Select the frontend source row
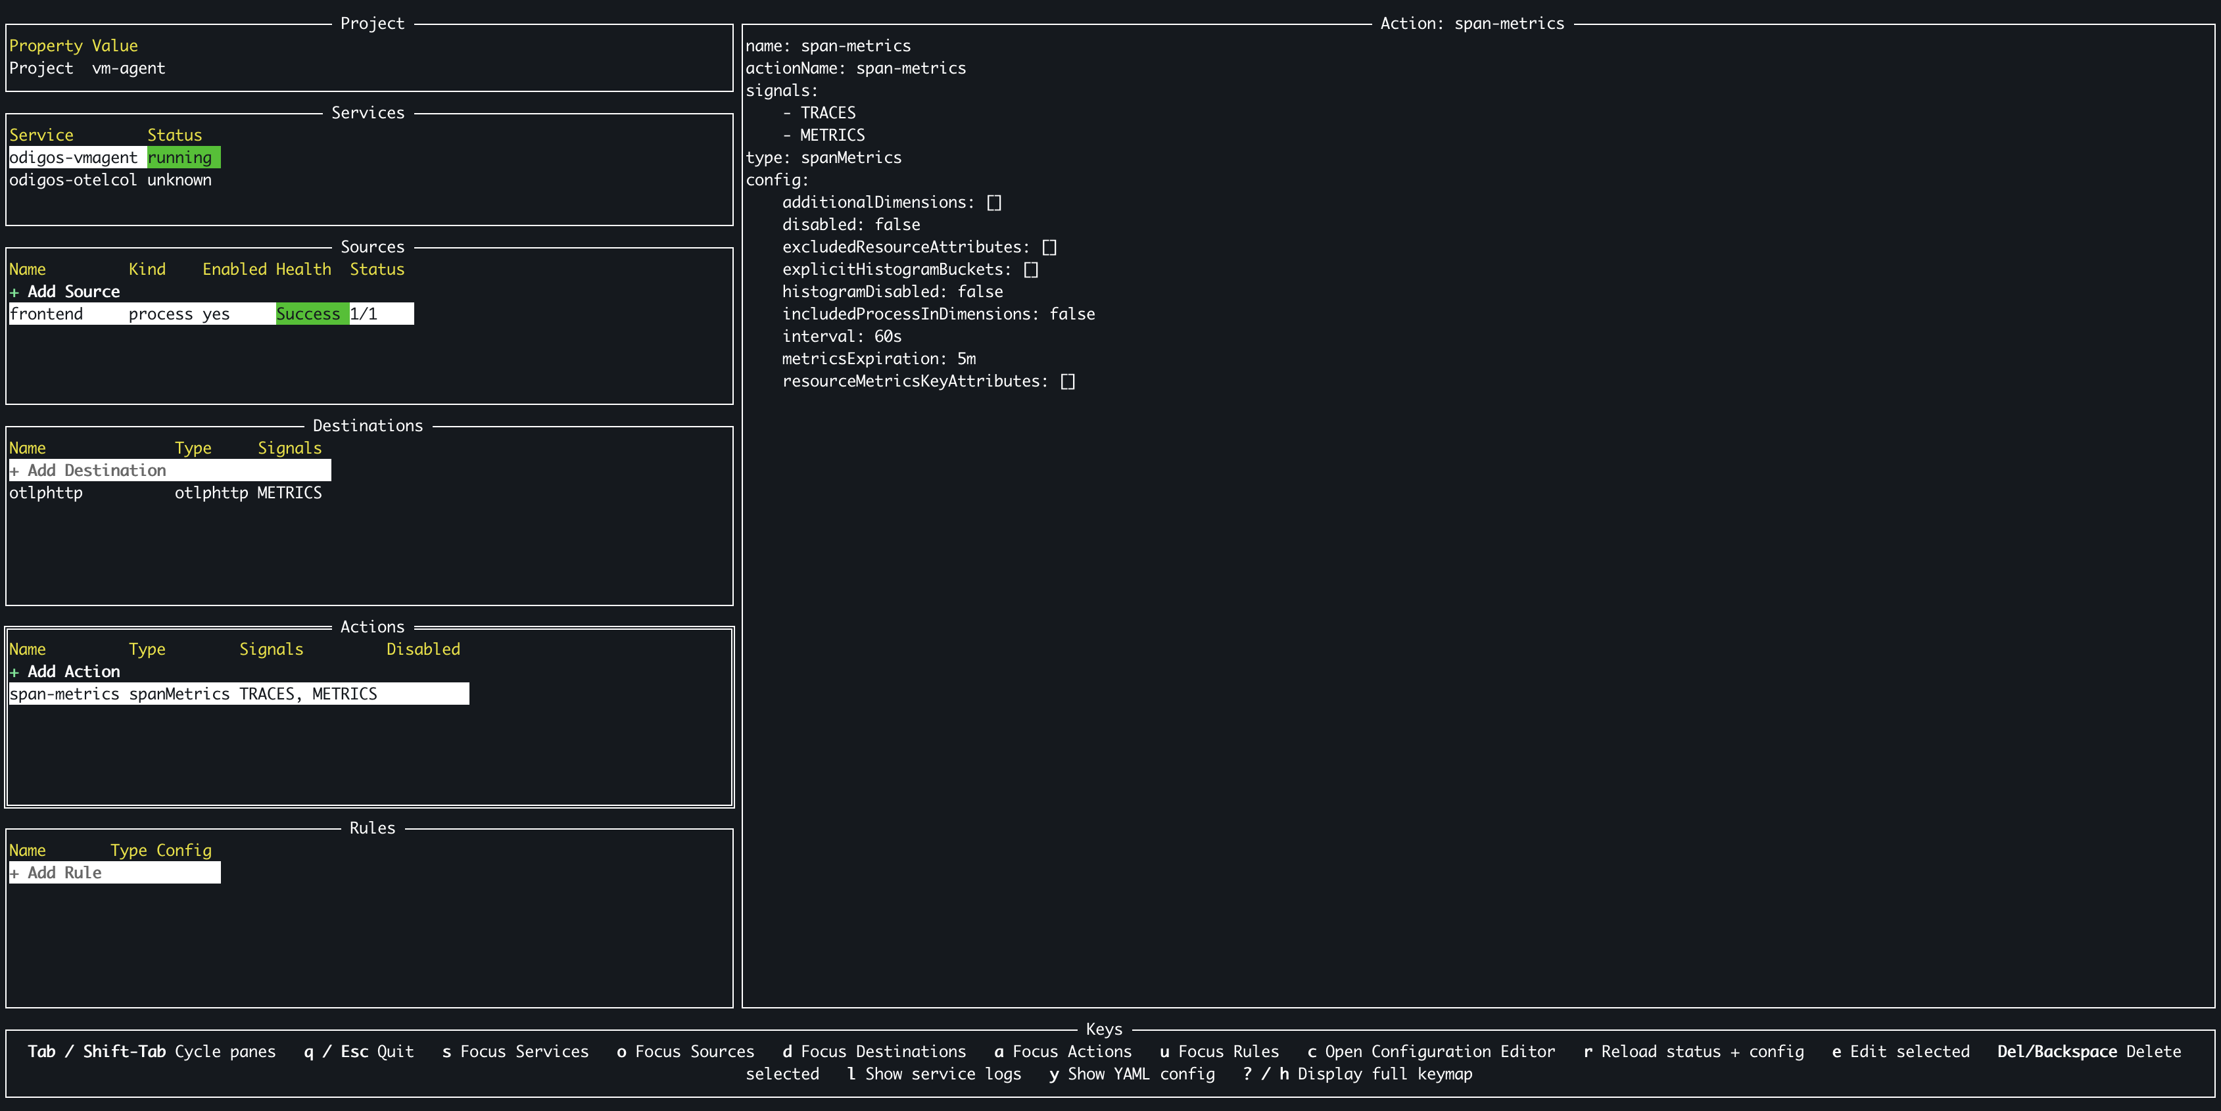This screenshot has width=2221, height=1111. coord(47,315)
